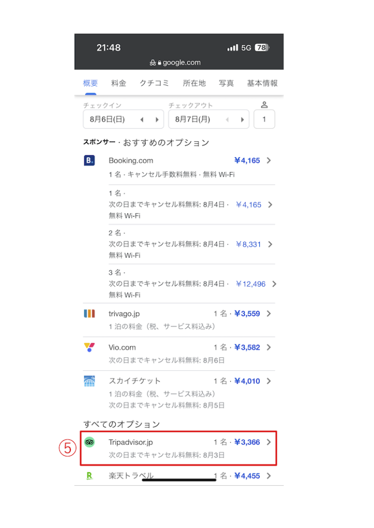Click the Vio.com price ¥3,582
The width and height of the screenshot is (374, 528).
(x=247, y=348)
